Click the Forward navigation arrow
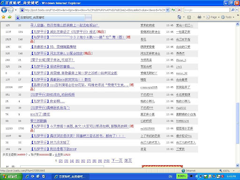The image size is (240, 180). click(x=11, y=10)
